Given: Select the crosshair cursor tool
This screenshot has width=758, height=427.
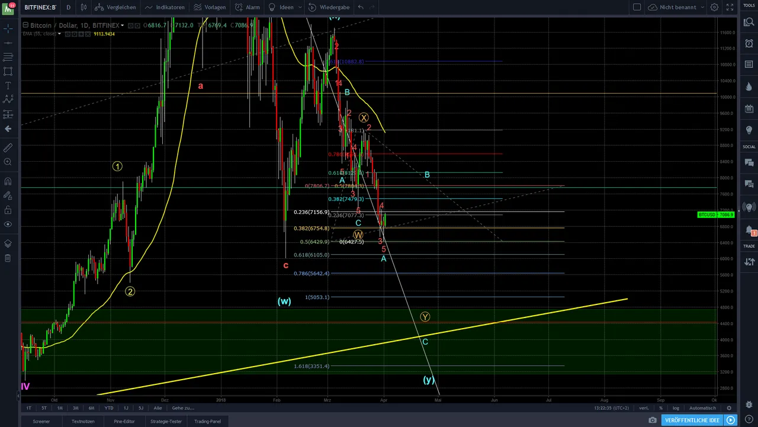Looking at the screenshot, I should [8, 28].
